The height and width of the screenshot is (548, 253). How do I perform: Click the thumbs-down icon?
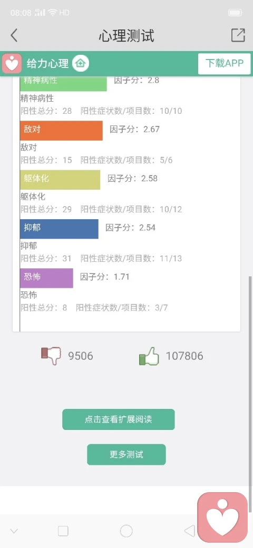click(x=51, y=356)
